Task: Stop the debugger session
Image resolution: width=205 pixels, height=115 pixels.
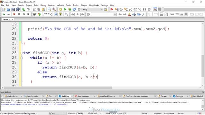Action: click(x=149, y=9)
